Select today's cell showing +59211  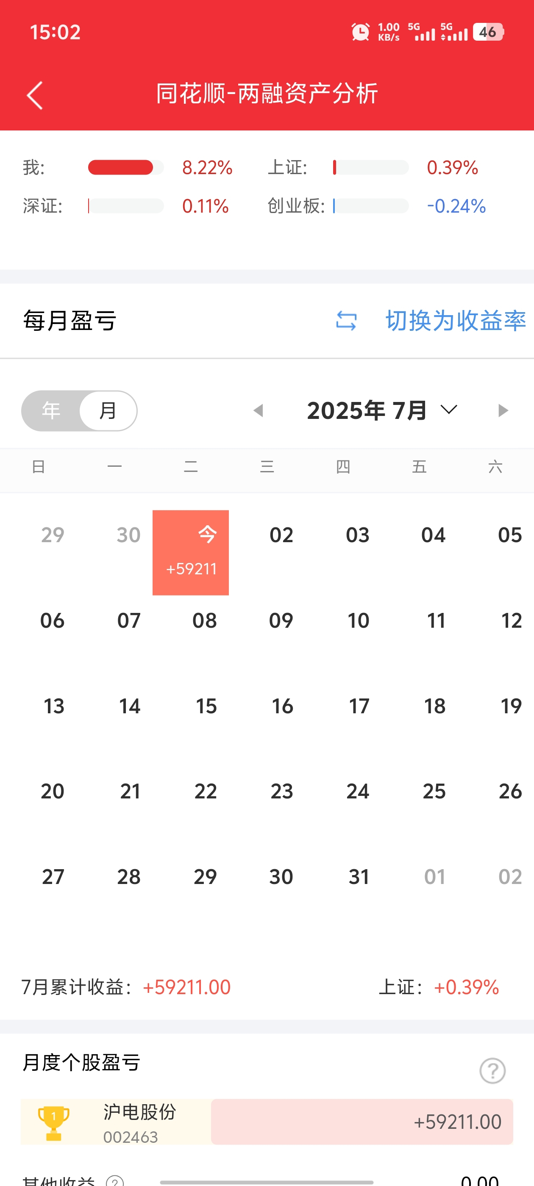click(191, 552)
